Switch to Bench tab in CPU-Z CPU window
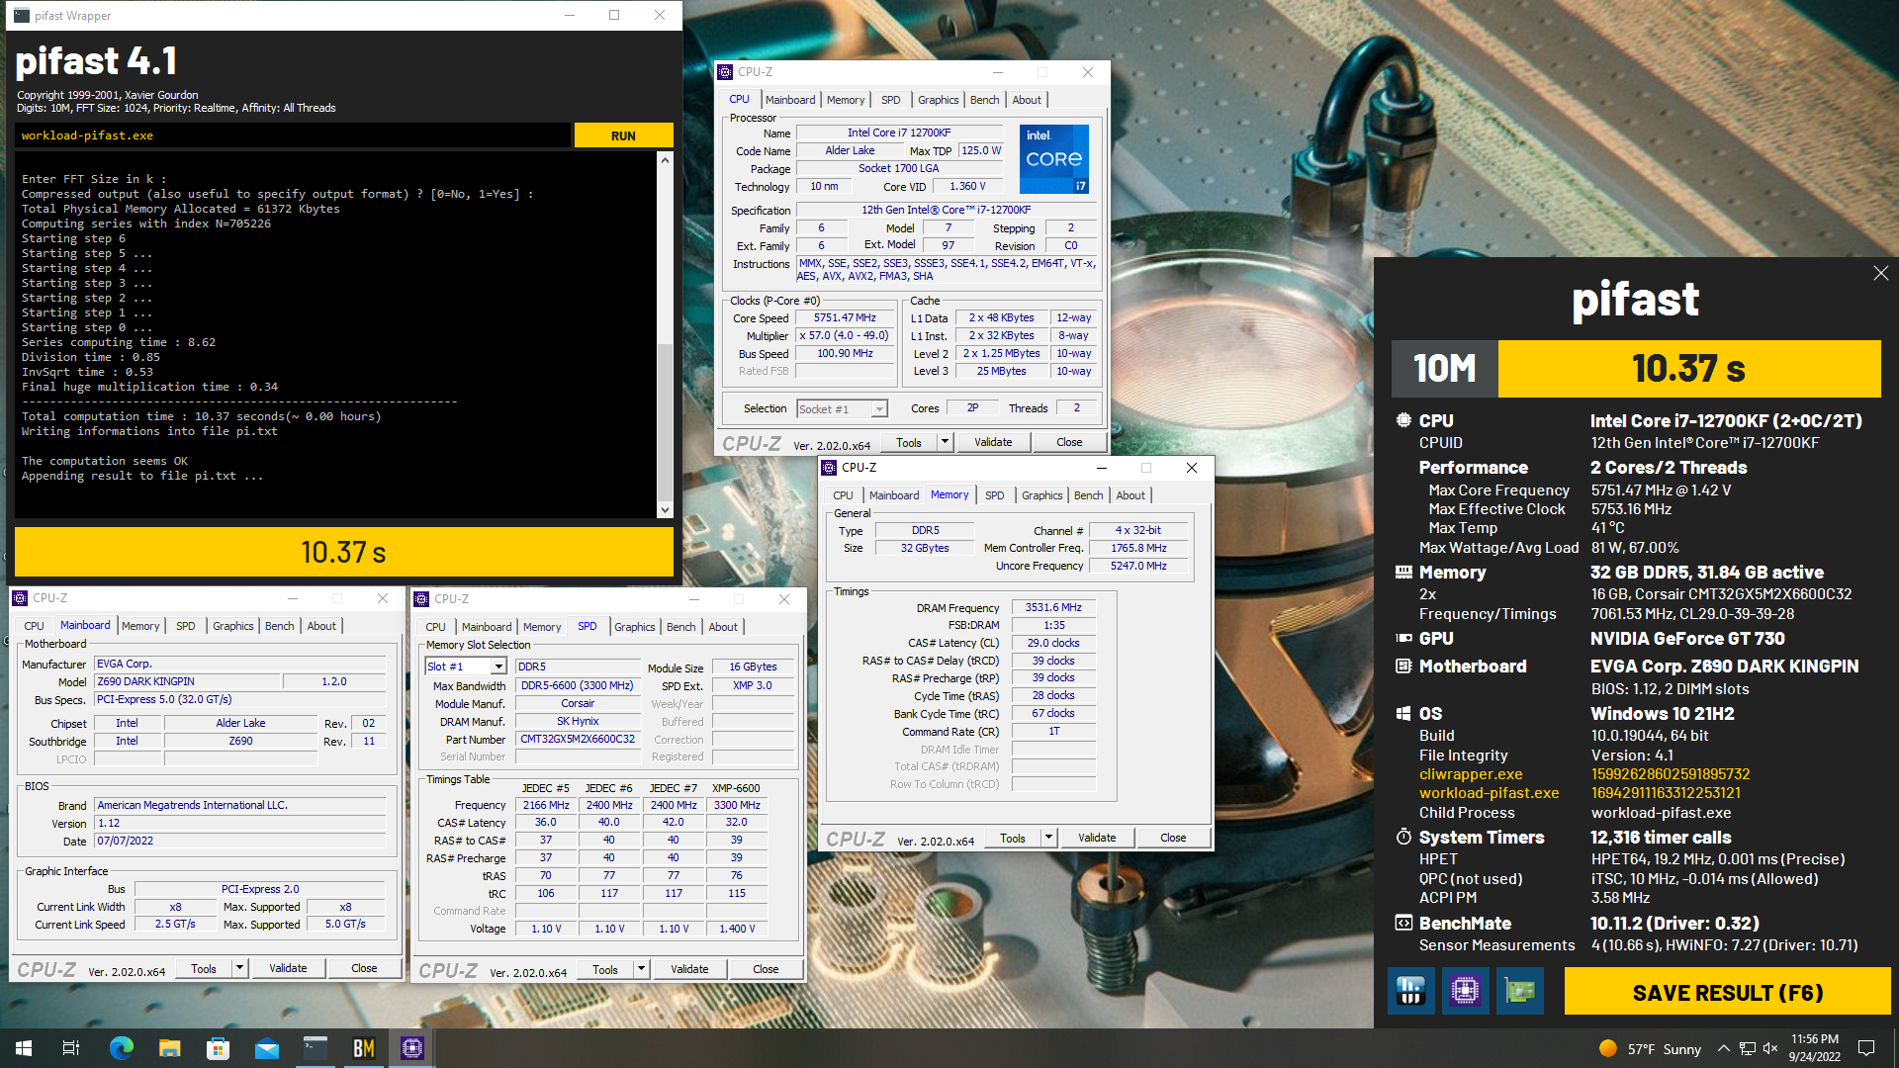The image size is (1899, 1068). (x=984, y=100)
